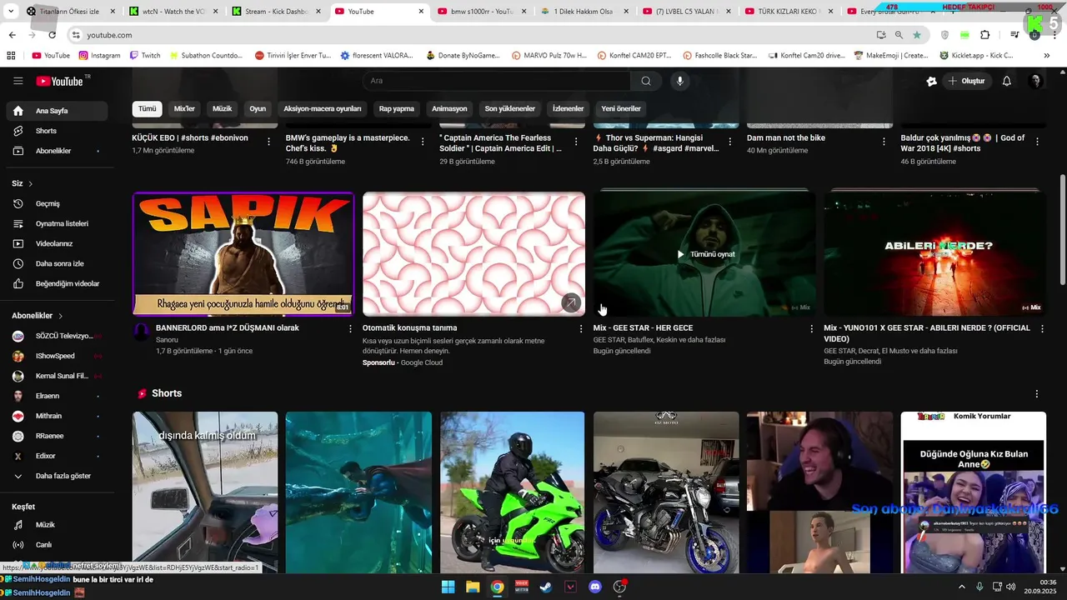Image resolution: width=1067 pixels, height=600 pixels.
Task: Select the Tümü filter chip
Action: point(147,108)
